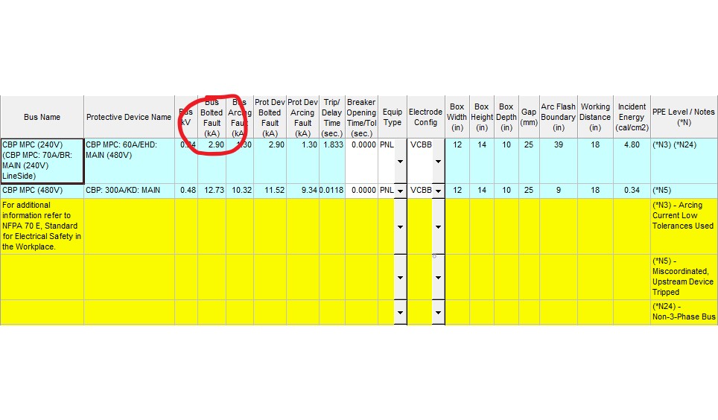Select the 12.73 Bus Bolted Fault cell

pos(212,190)
